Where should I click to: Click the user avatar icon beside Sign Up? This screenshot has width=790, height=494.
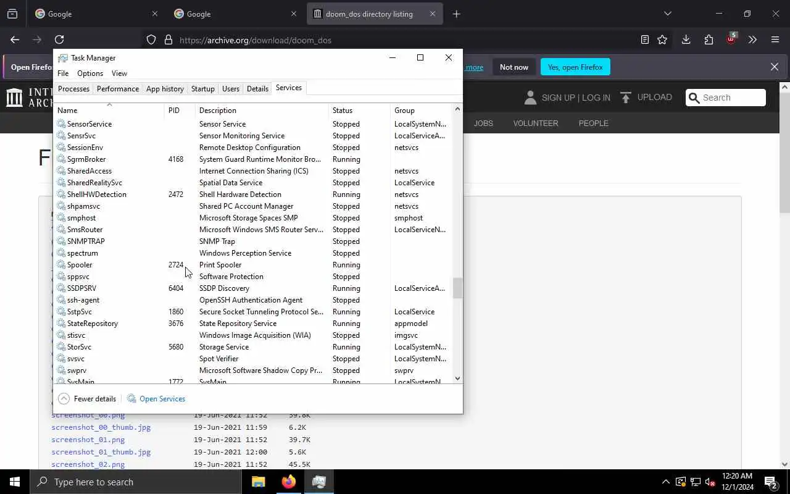(530, 98)
